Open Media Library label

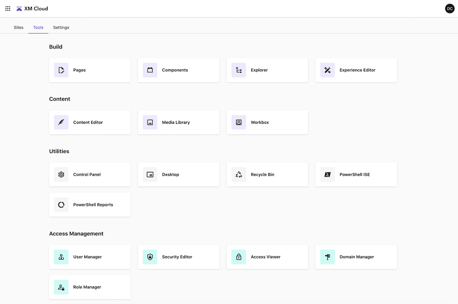176,122
